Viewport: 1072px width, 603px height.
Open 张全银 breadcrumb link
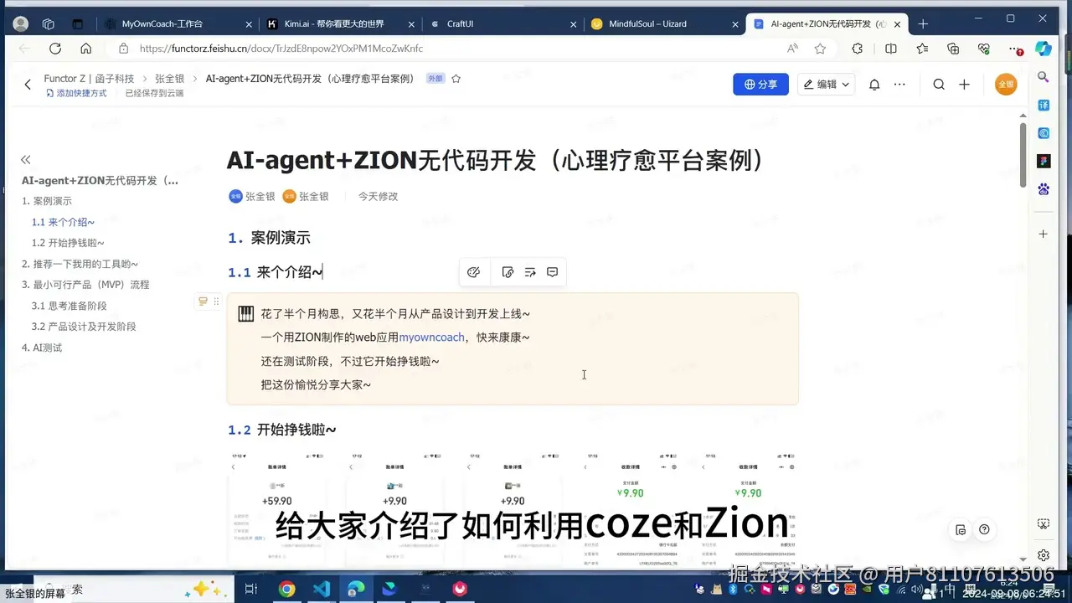click(169, 79)
